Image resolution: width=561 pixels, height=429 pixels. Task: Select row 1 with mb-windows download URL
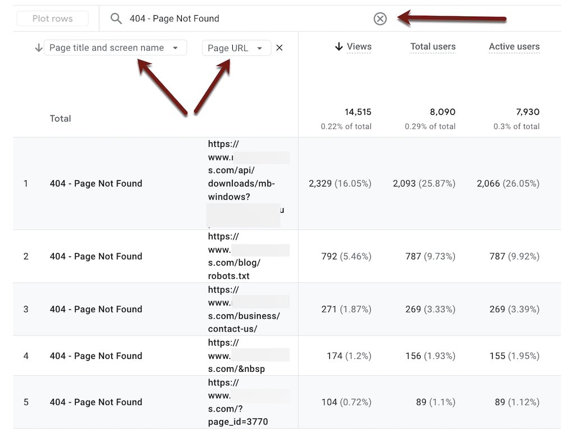95,184
